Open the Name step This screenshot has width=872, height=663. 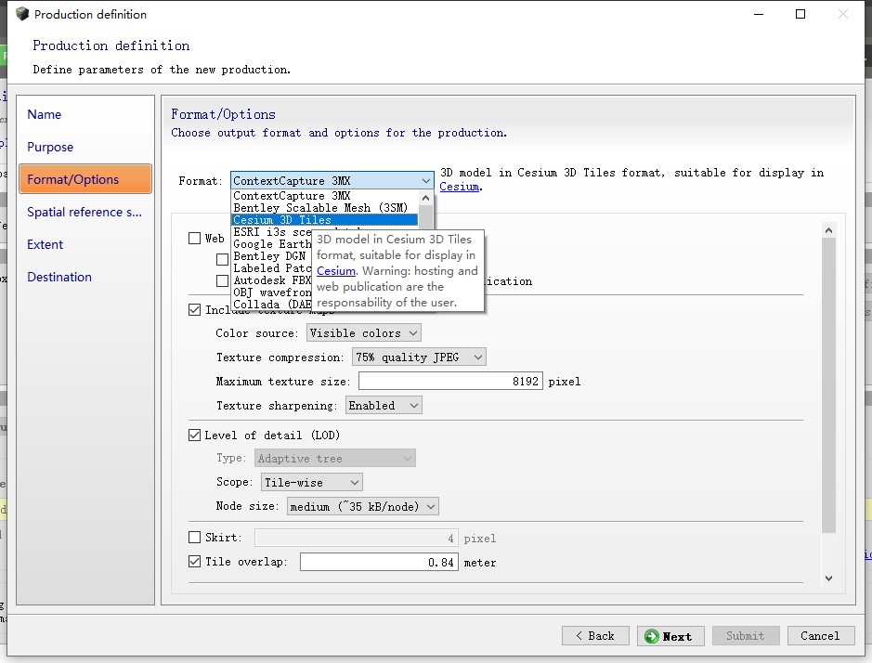click(x=44, y=114)
